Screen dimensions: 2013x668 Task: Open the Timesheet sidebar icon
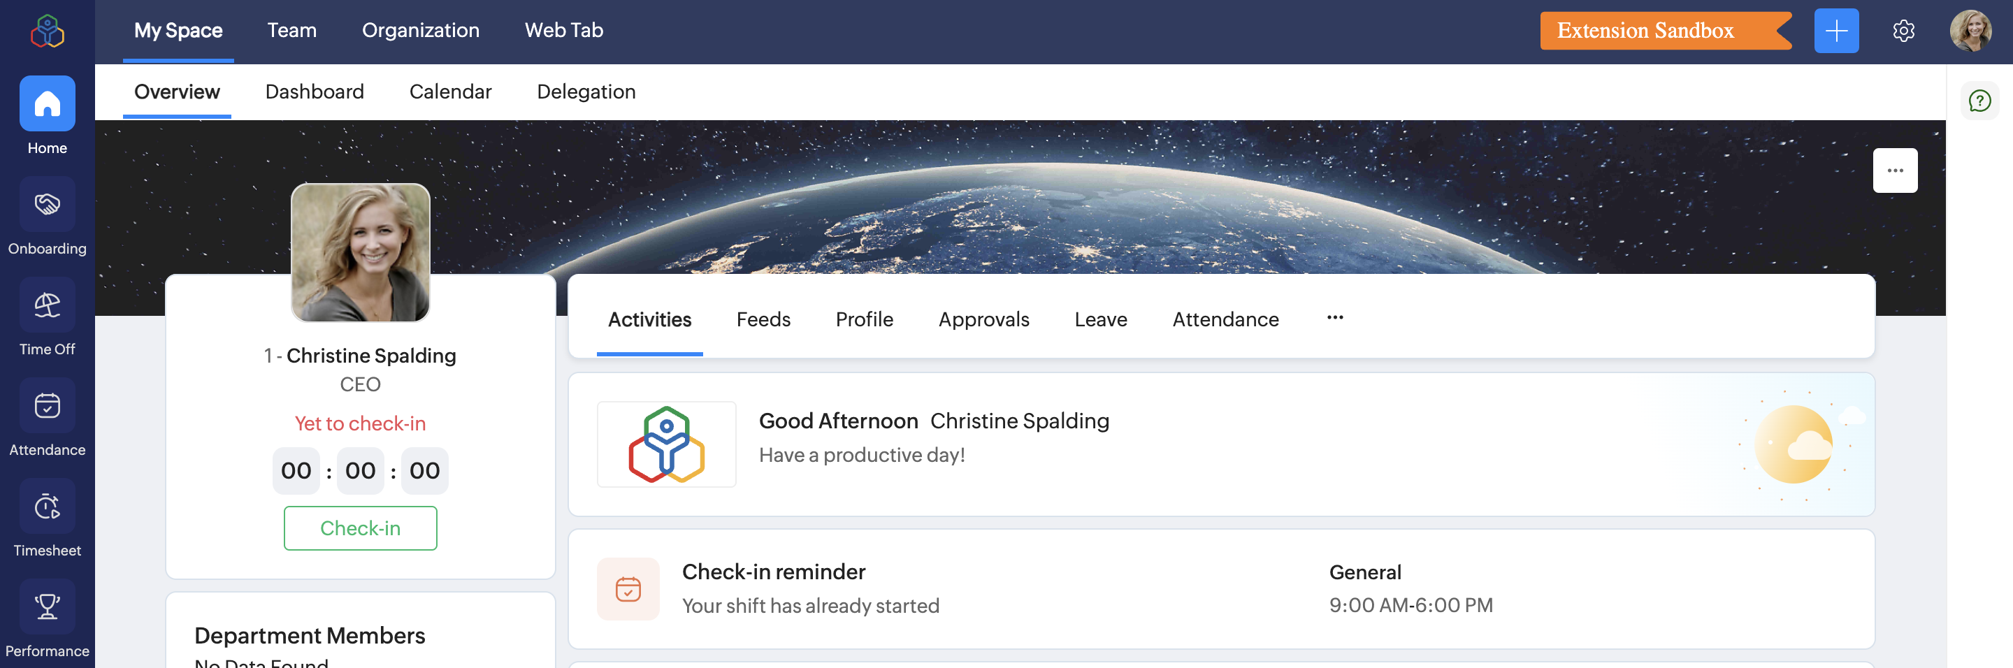point(47,507)
